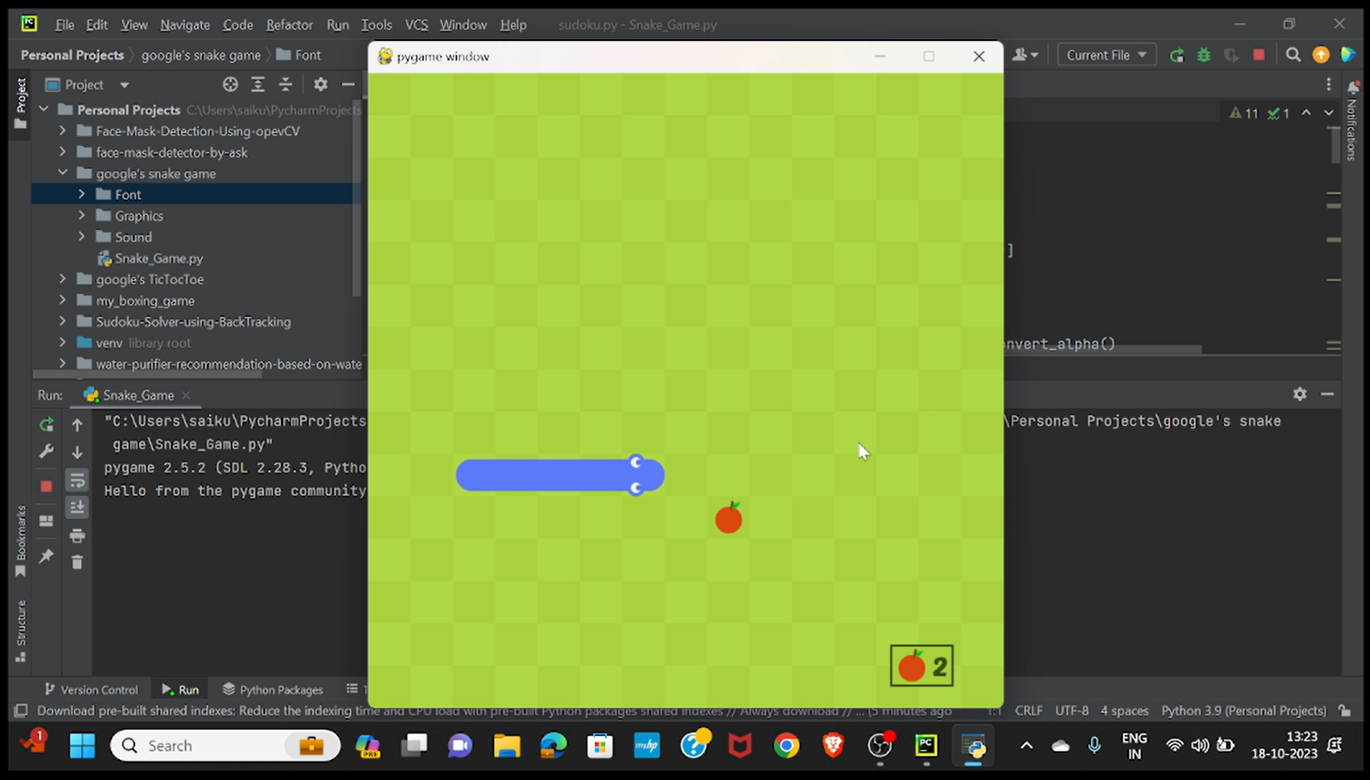Viewport: 1370px width, 780px height.
Task: Collapse the Personal Projects root folder
Action: (x=44, y=109)
